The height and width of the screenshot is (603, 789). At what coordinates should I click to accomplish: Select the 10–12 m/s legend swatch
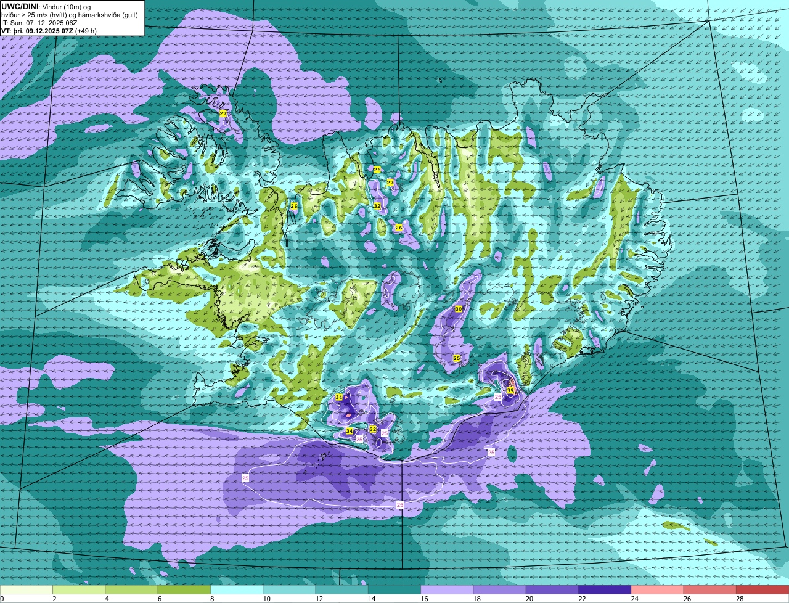289,589
